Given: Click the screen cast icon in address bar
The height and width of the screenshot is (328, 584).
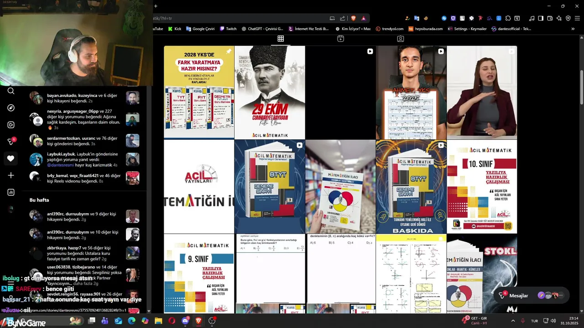Looking at the screenshot, I should (333, 18).
